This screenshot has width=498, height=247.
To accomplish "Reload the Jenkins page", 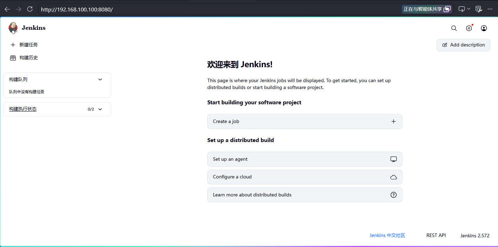I will pyautogui.click(x=30, y=9).
